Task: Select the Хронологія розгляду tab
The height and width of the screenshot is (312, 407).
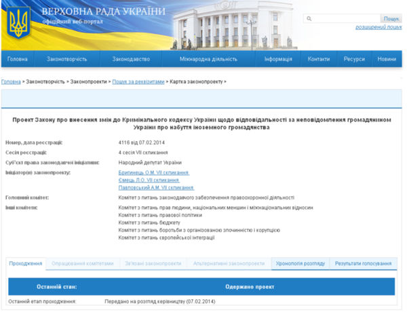Action: (x=301, y=263)
